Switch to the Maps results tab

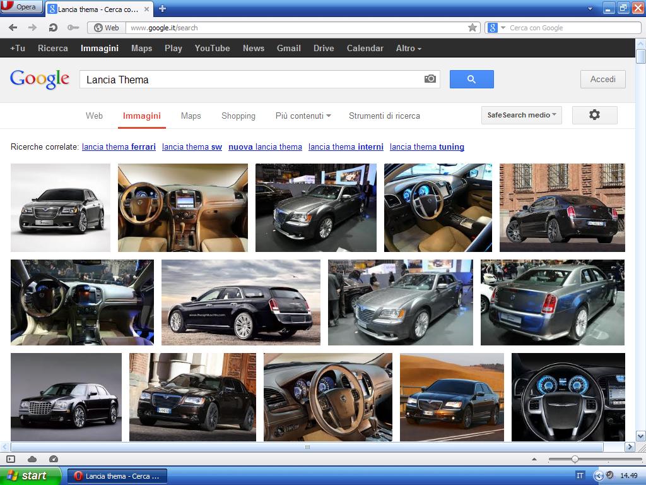(191, 116)
